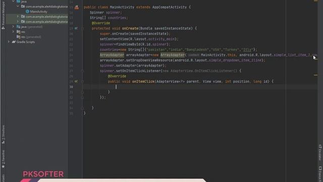The height and width of the screenshot is (182, 323).
Task: Click the Gradle Scripts elephant icon
Action: coord(14,42)
